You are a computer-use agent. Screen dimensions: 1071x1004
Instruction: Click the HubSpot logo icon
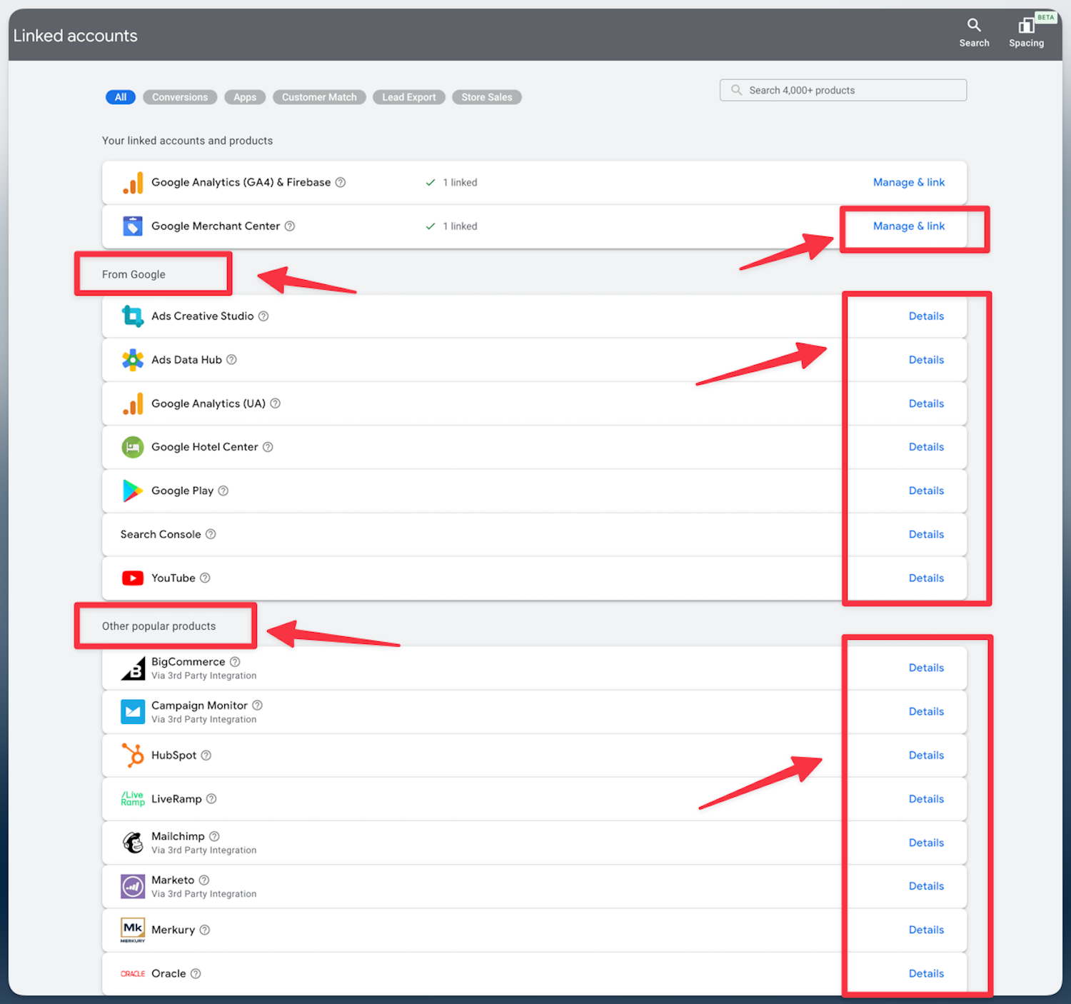click(x=133, y=755)
